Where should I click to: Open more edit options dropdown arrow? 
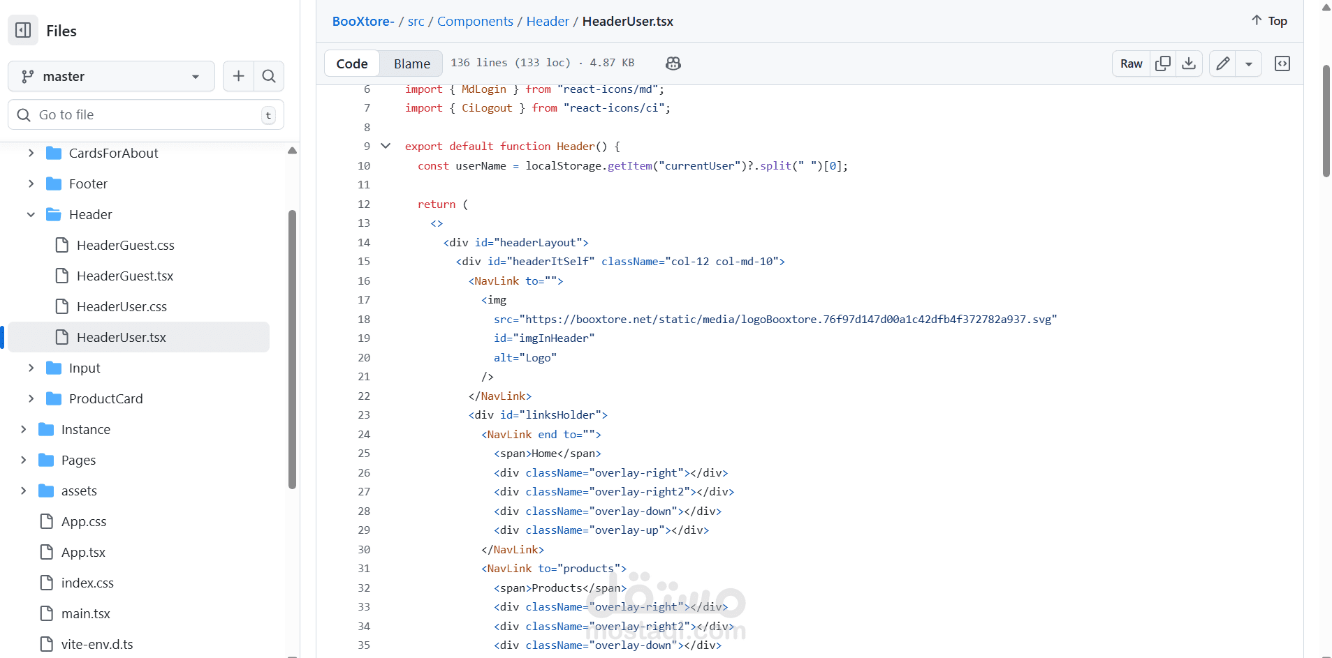(1249, 63)
